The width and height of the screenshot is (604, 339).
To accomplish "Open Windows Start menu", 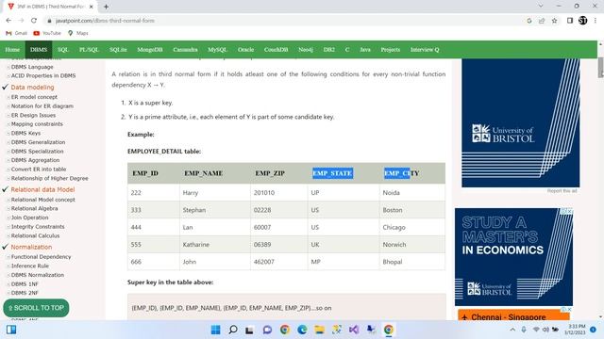I will [216, 330].
